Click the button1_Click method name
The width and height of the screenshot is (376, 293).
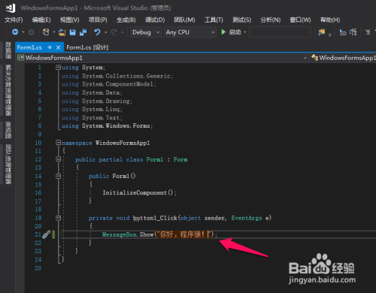click(x=155, y=218)
